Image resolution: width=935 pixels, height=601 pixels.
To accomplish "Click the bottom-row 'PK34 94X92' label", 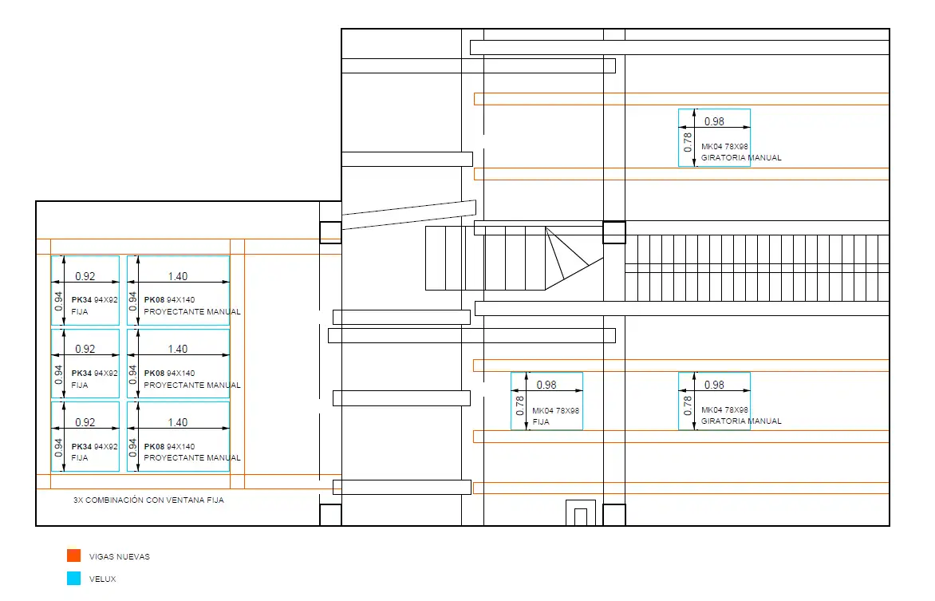I will (x=94, y=446).
